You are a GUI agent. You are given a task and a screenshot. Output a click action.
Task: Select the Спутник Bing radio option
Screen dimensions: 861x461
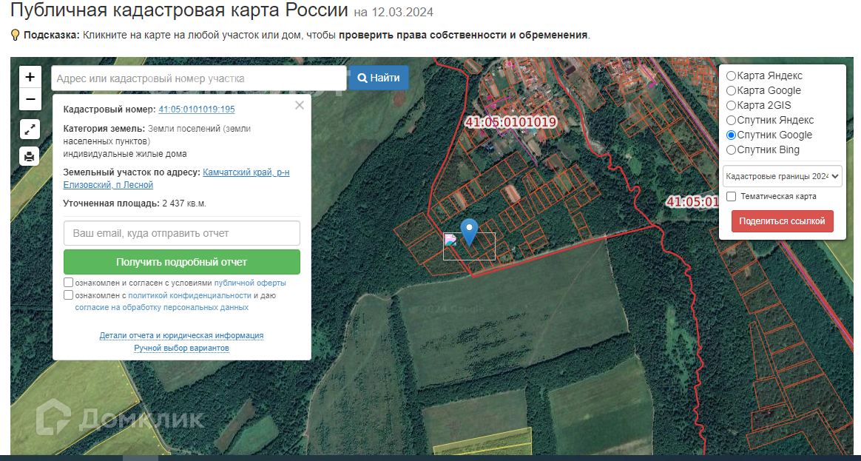tap(731, 150)
